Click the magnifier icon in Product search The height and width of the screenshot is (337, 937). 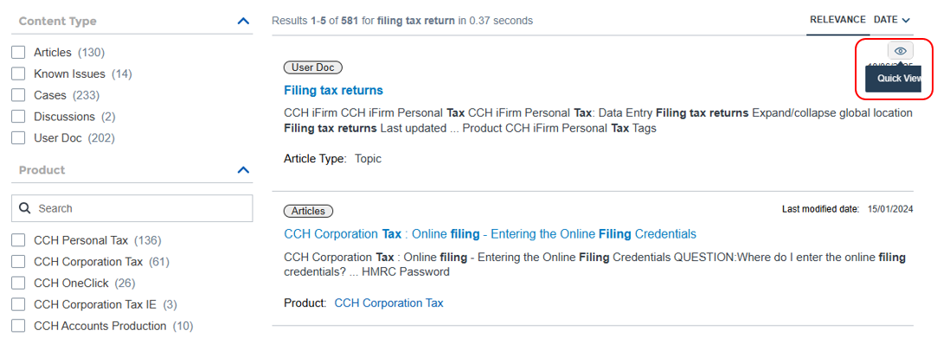pos(24,208)
